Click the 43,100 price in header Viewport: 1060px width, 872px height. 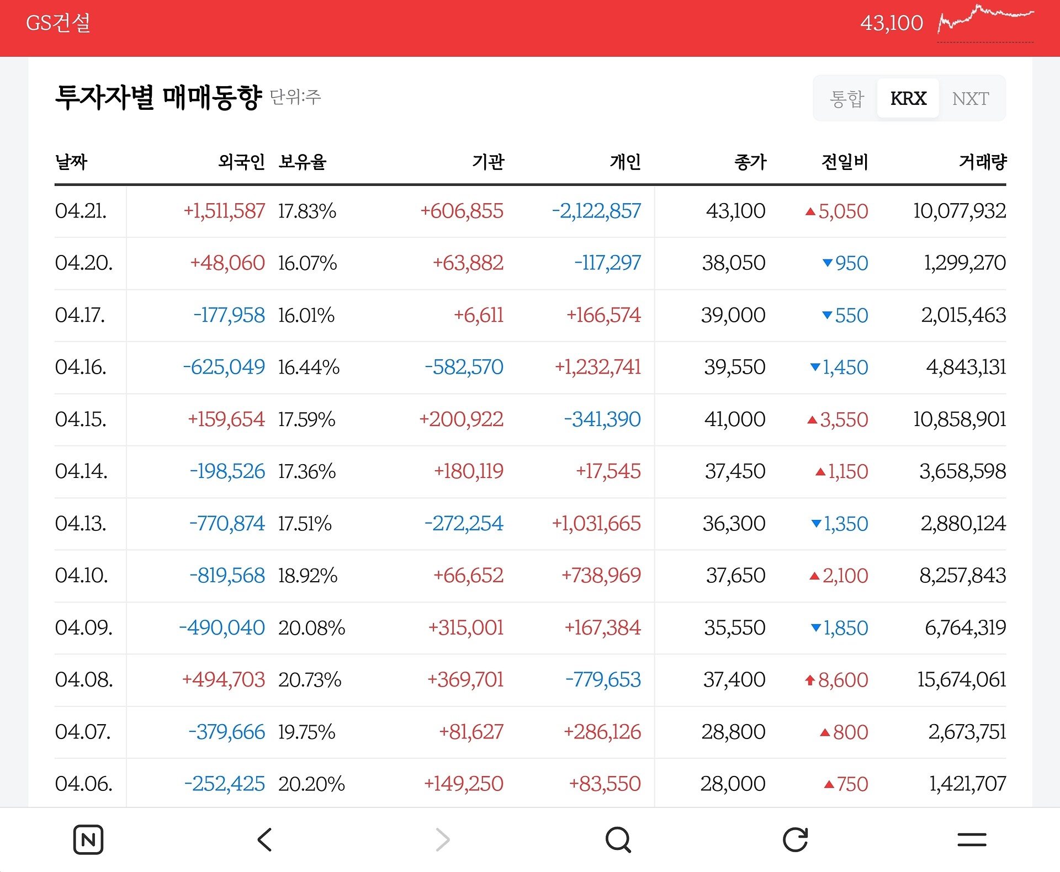point(891,23)
